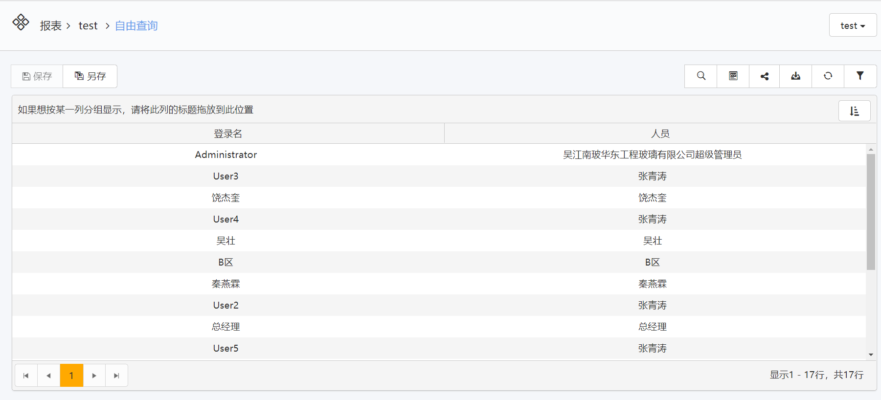This screenshot has height=400, width=881.
Task: Select page 1 in pagination
Action: (x=71, y=376)
